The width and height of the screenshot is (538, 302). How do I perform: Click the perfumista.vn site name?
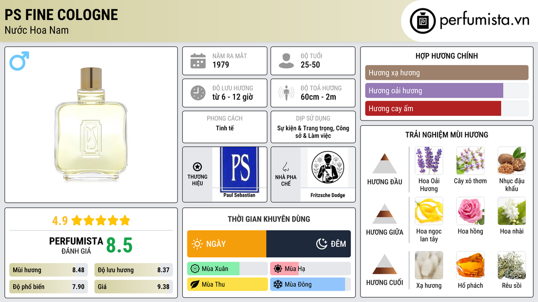point(484,20)
